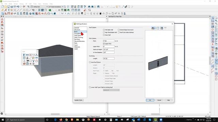Click the up chevron floor-up icon
Viewport: 218px width, 122px height.
(68, 14)
